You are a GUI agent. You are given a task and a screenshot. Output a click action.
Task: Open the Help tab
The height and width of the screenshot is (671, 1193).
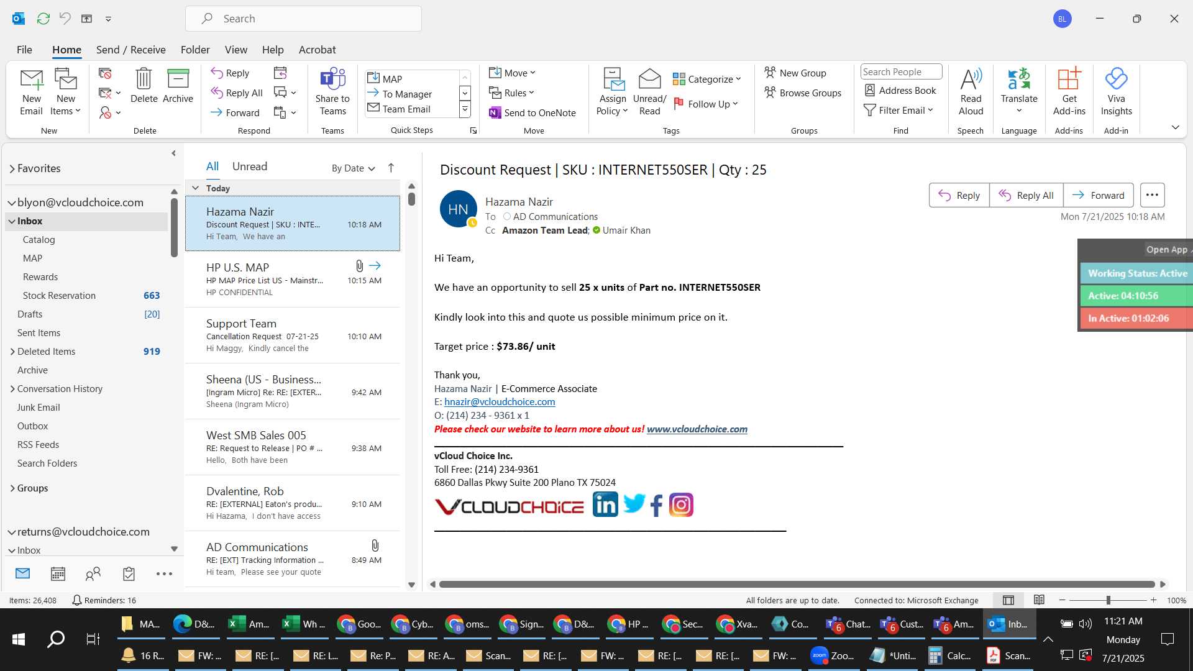tap(273, 50)
